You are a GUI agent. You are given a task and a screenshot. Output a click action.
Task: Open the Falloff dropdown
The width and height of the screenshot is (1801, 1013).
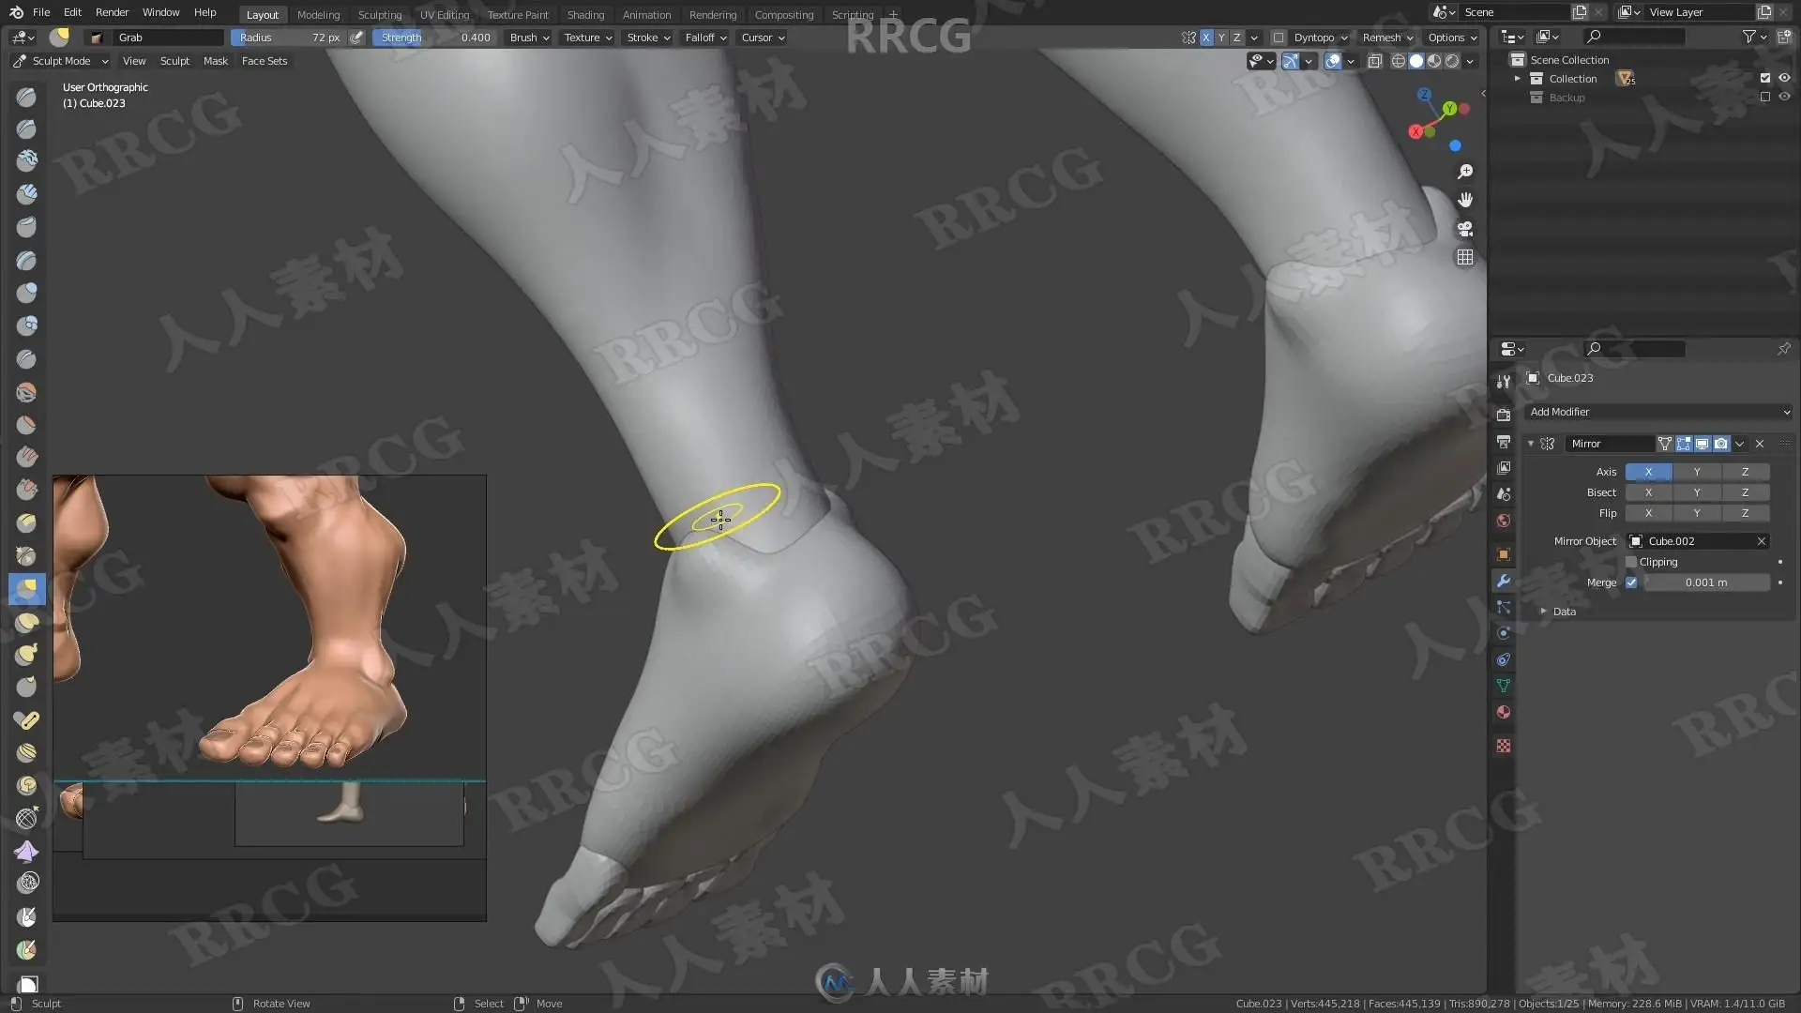coord(705,38)
